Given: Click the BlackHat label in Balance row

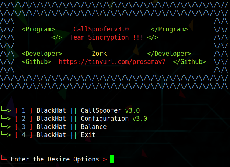Looking at the screenshot, I should (x=51, y=127).
